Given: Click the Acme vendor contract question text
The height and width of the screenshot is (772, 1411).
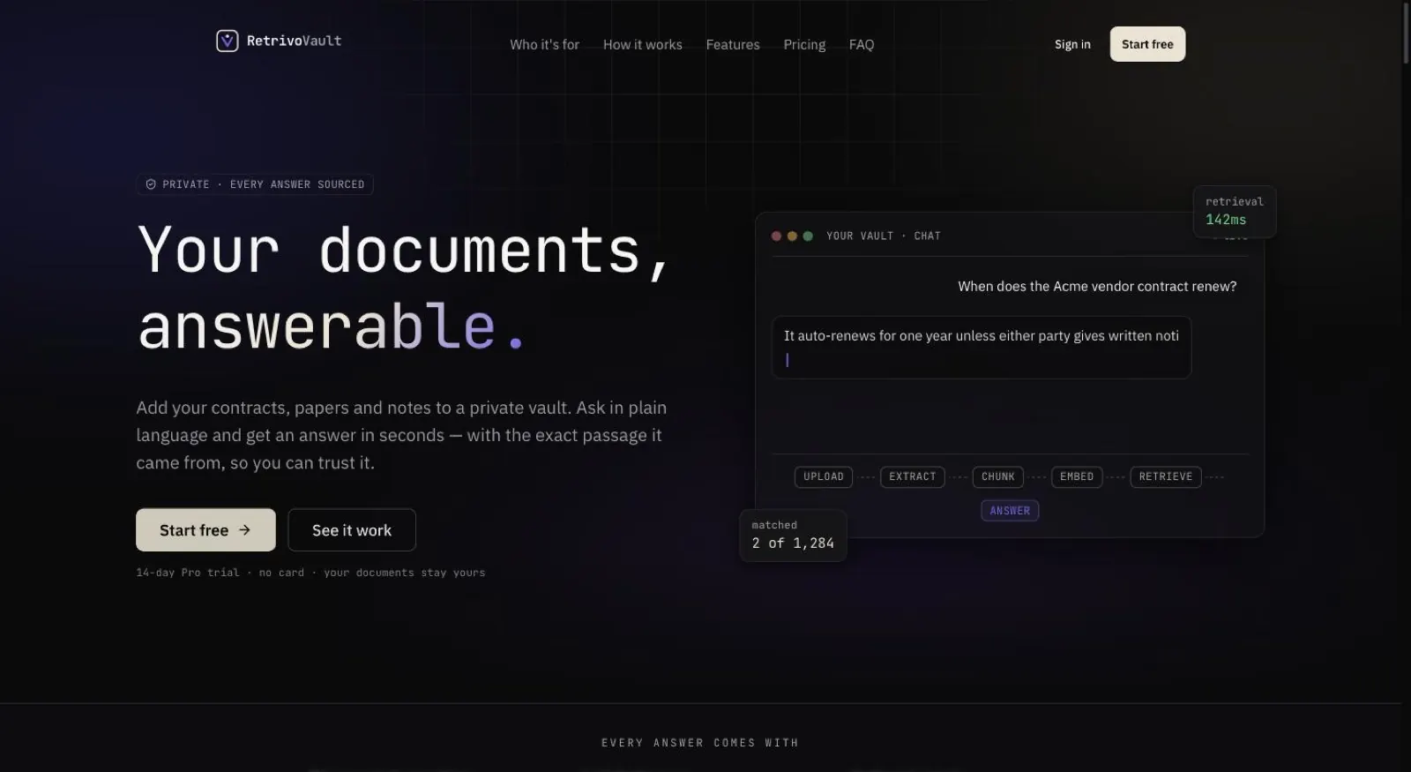Looking at the screenshot, I should [1097, 286].
